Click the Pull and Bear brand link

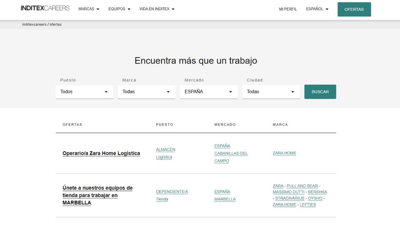click(302, 186)
